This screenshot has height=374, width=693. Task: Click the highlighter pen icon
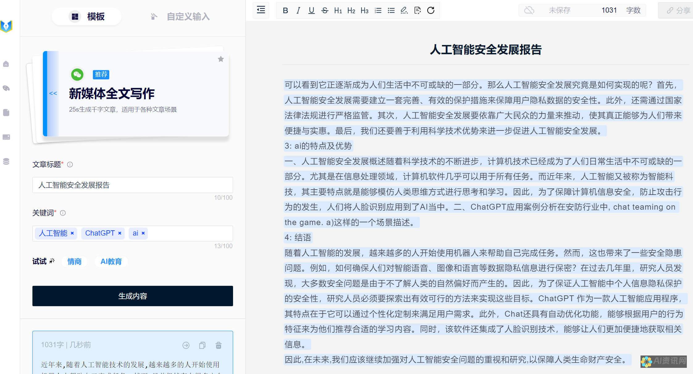click(404, 10)
